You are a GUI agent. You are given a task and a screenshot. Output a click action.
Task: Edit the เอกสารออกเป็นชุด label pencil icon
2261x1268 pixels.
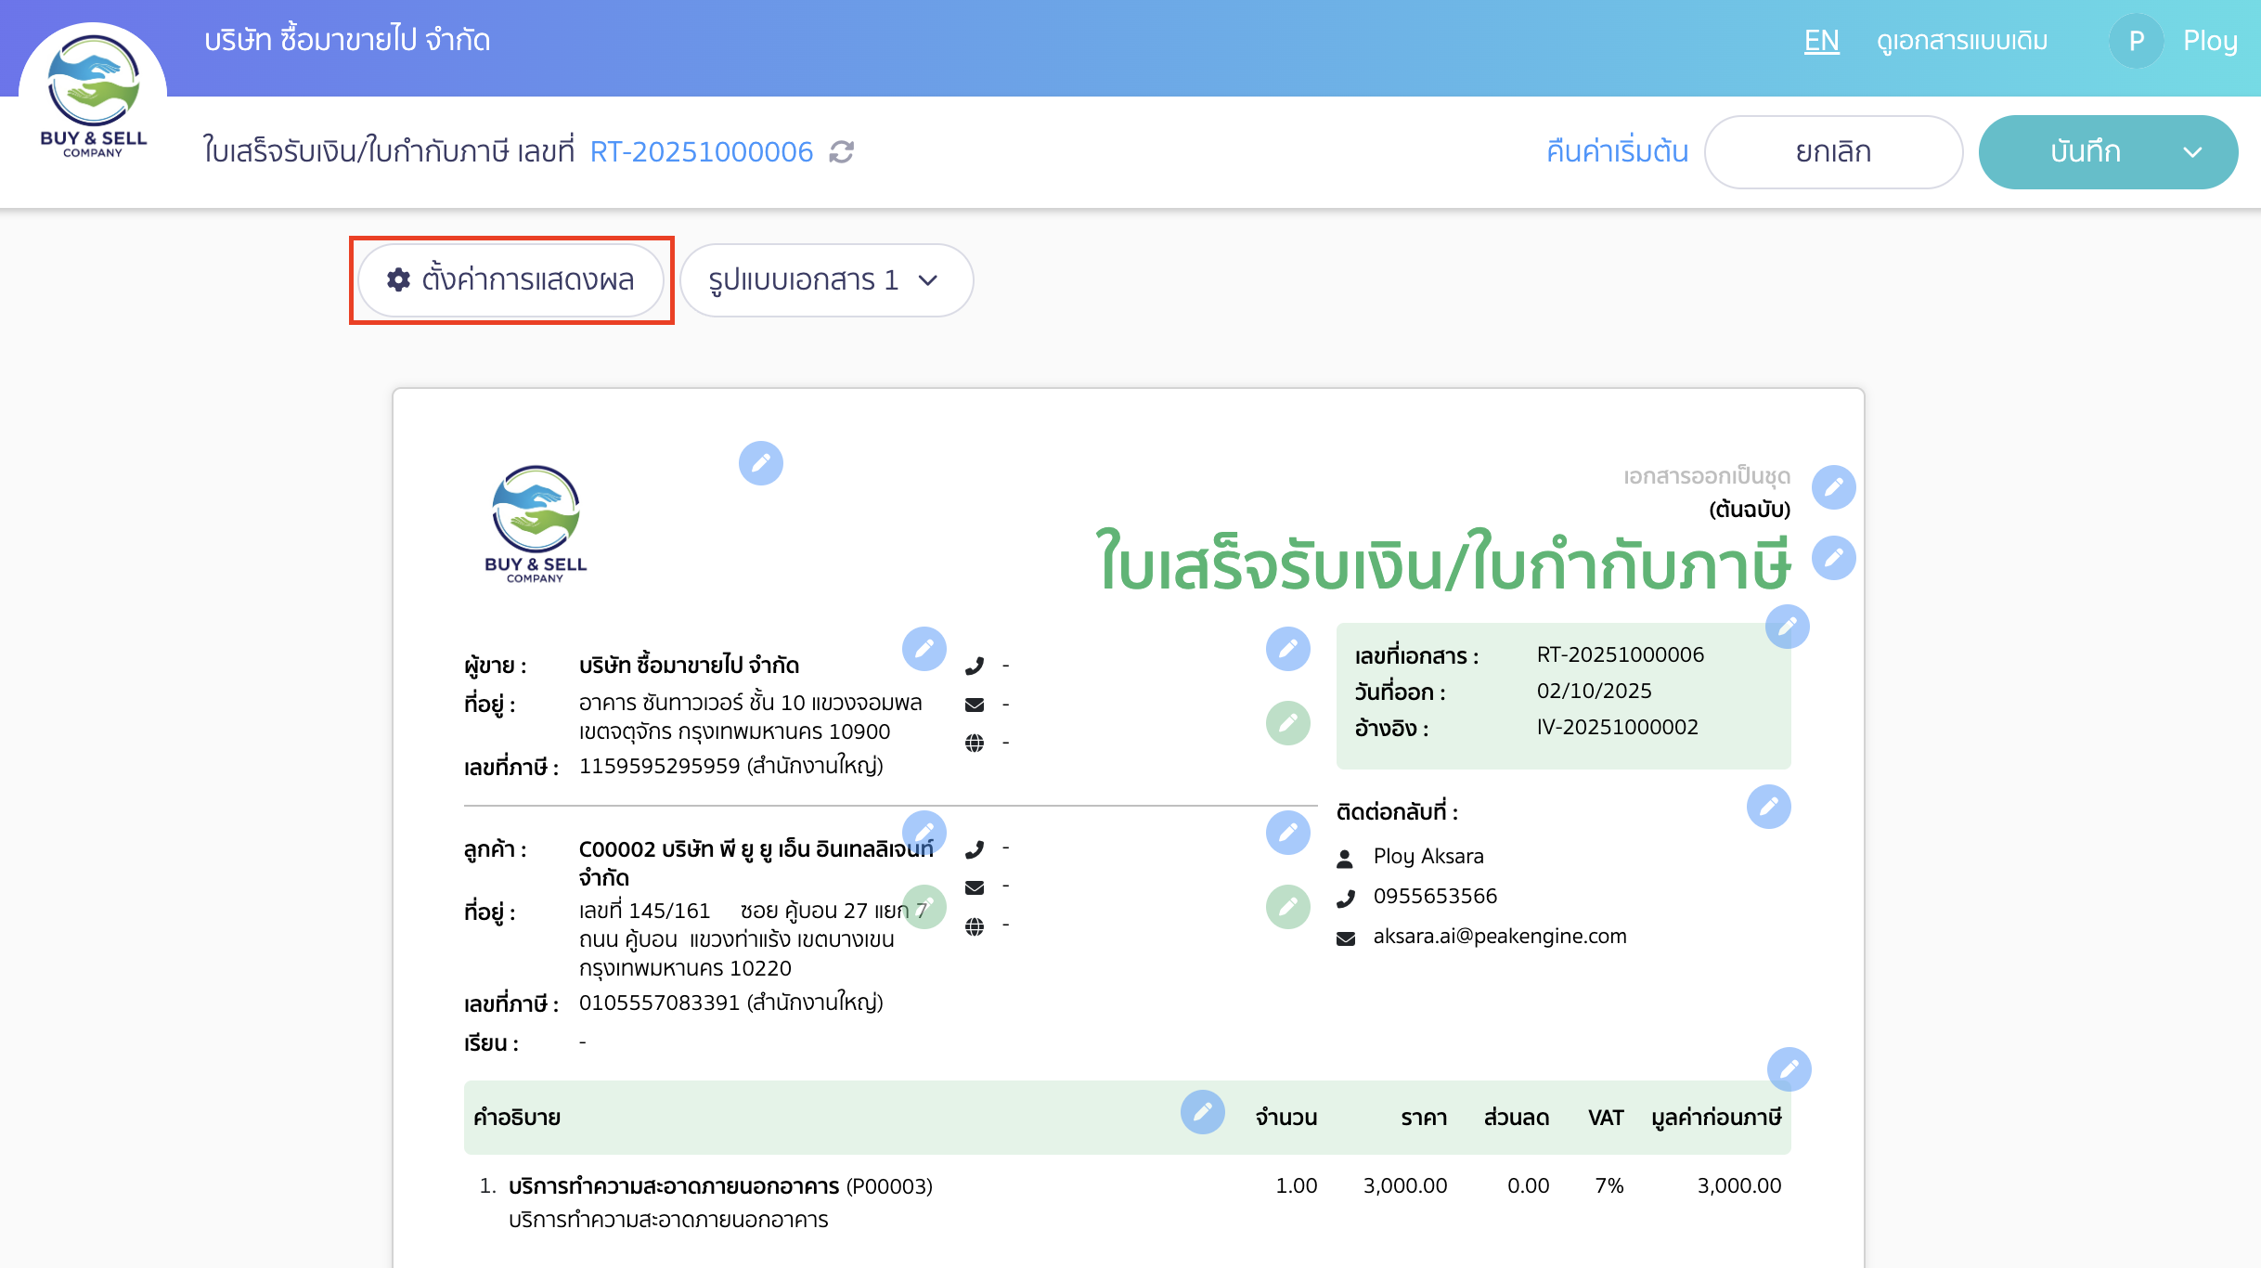coord(1833,486)
